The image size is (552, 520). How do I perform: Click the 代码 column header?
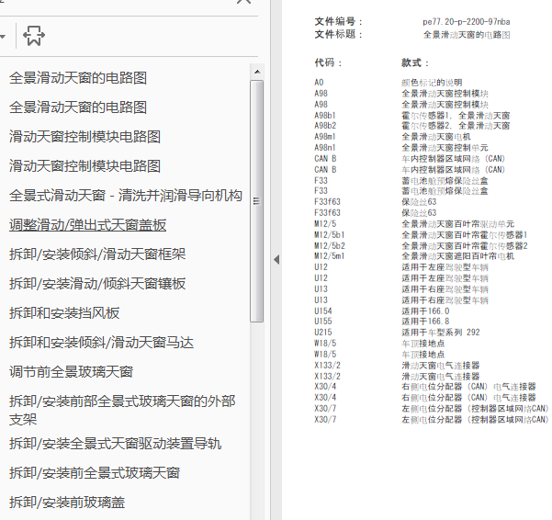(x=328, y=63)
